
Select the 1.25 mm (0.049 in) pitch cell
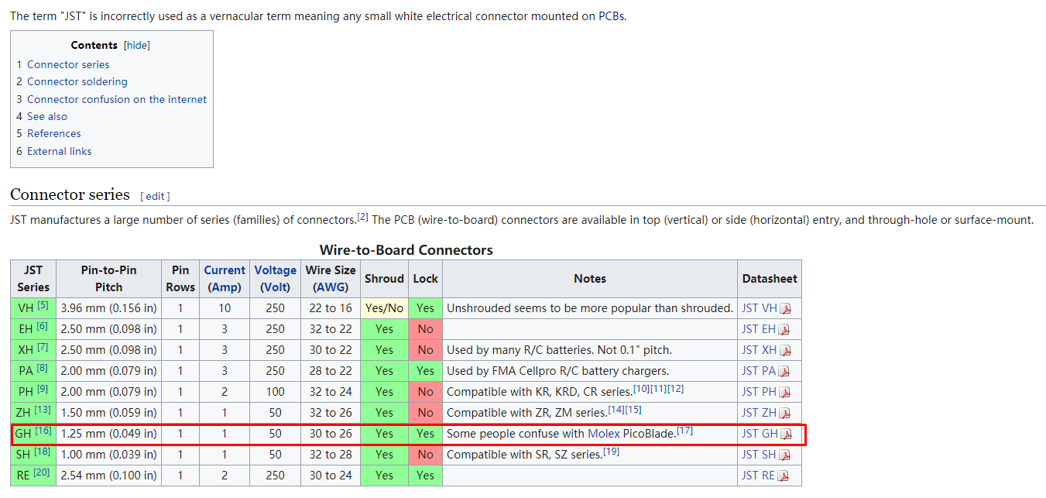tap(109, 434)
